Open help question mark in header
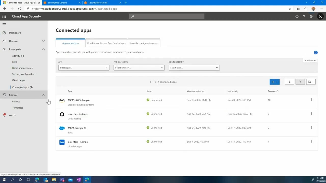 [304, 16]
